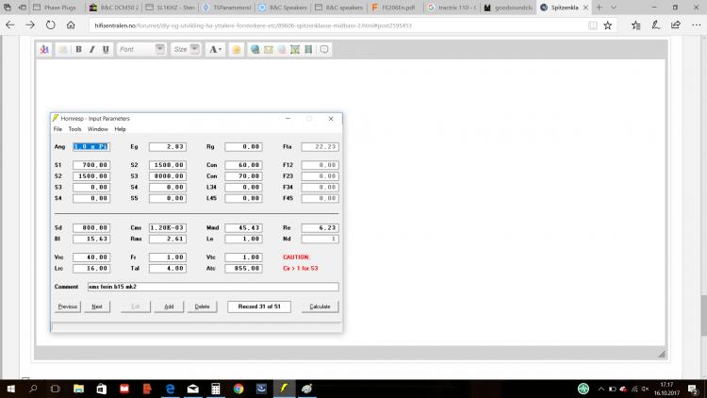Switch editor mode with the A/A icon
Screen dimensions: 707x398
pos(44,50)
